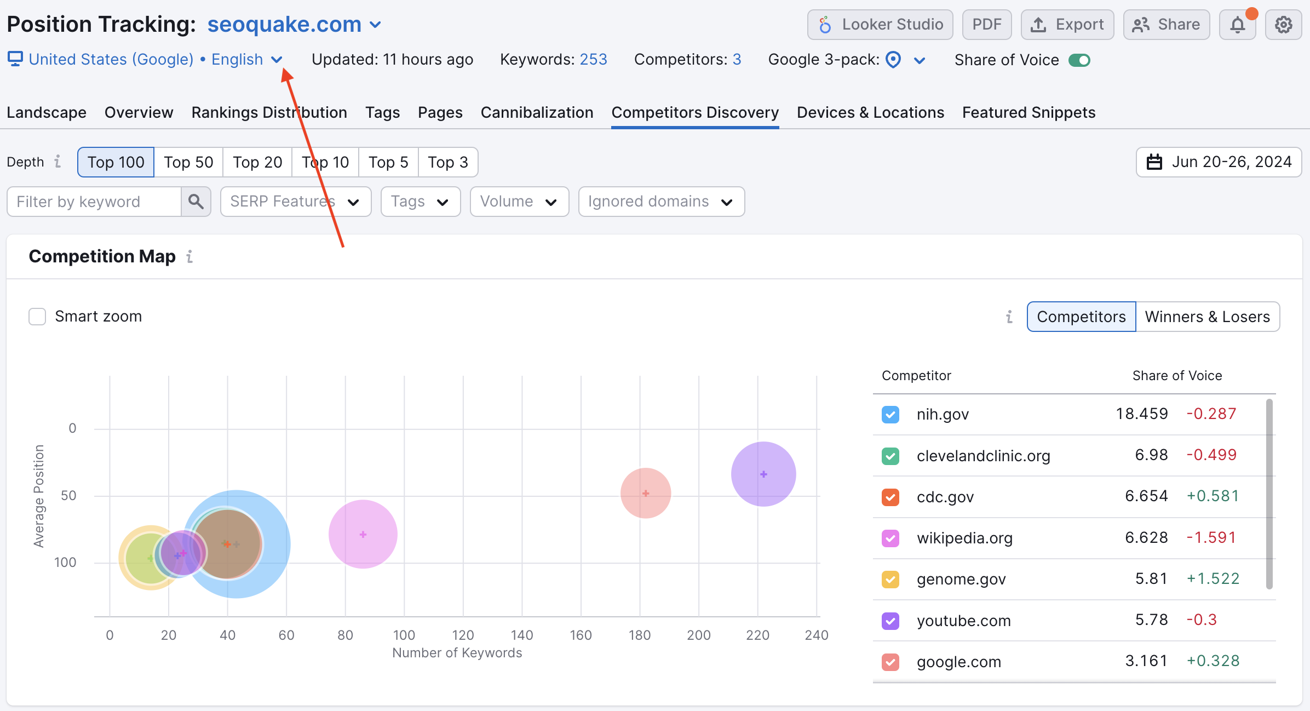Click info icon beside Competitors toggle

pyautogui.click(x=1009, y=317)
